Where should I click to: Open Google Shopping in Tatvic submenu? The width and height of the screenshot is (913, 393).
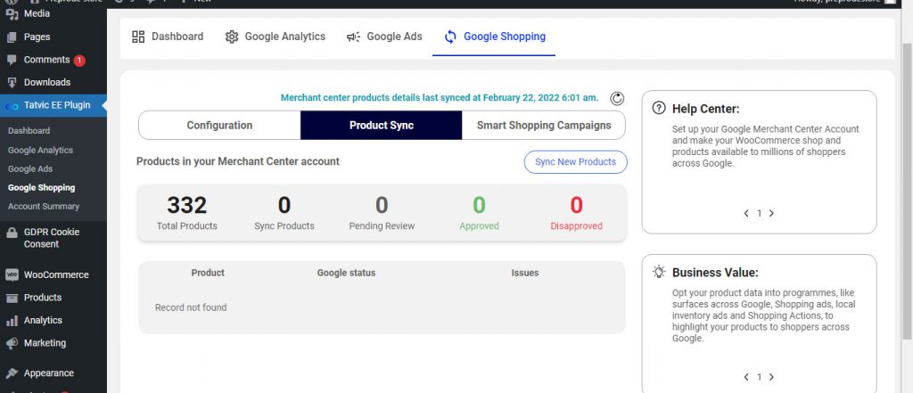pyautogui.click(x=41, y=187)
